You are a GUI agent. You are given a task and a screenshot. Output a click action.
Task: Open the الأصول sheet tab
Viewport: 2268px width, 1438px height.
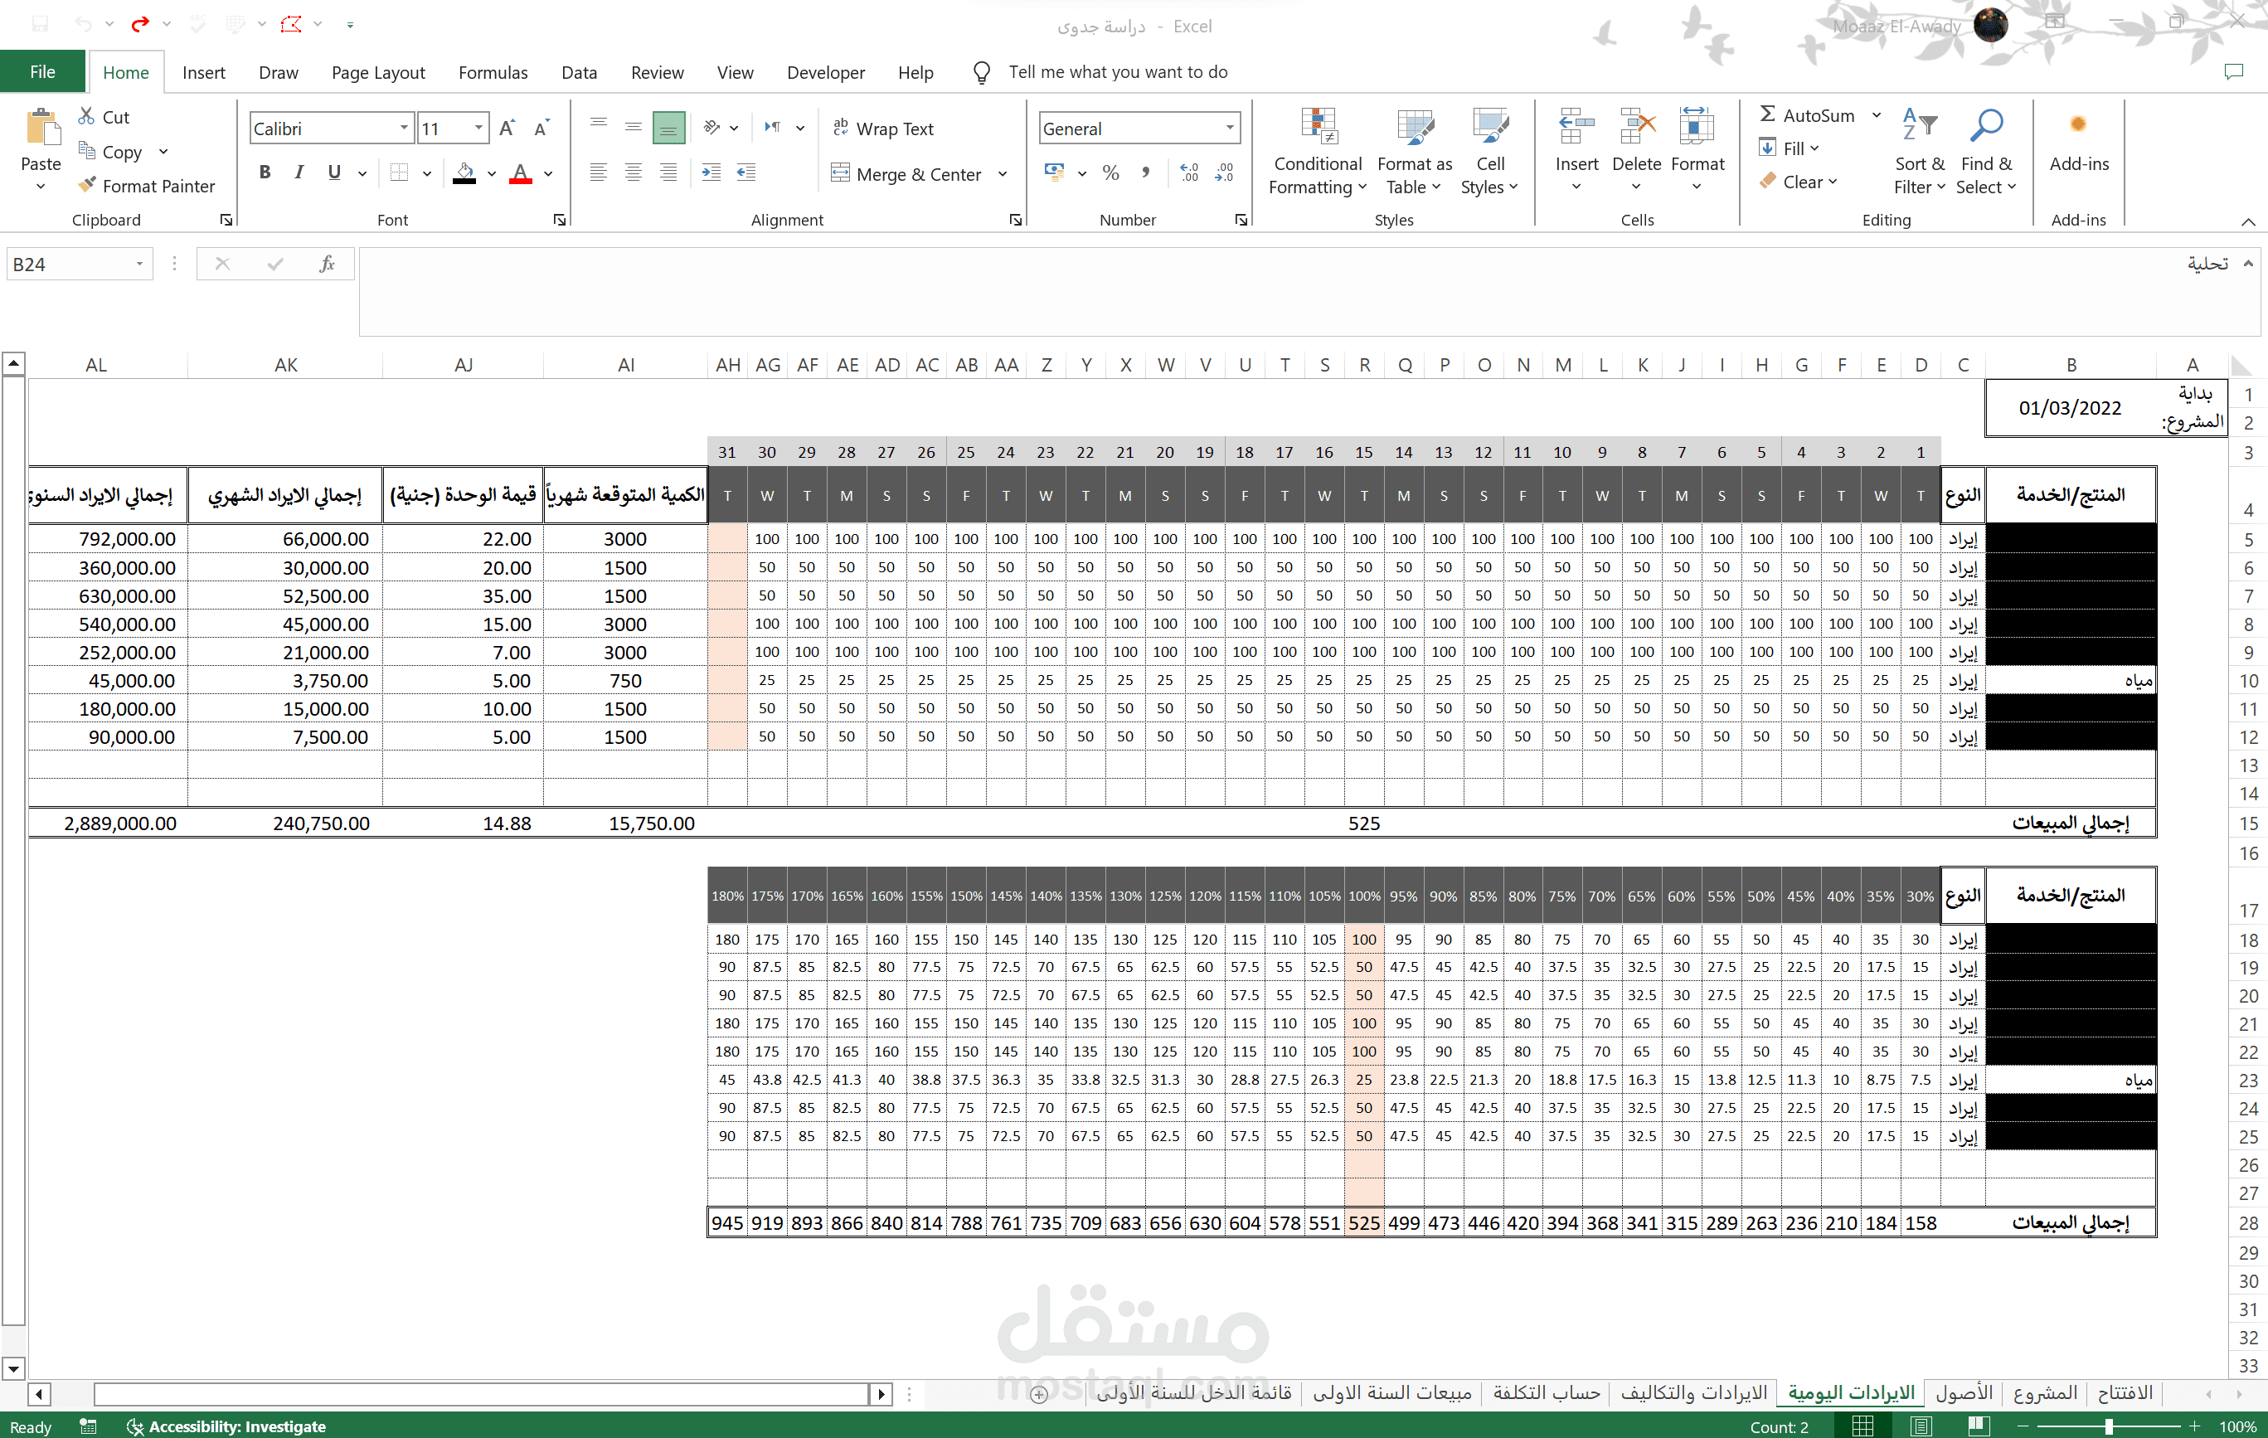1963,1392
